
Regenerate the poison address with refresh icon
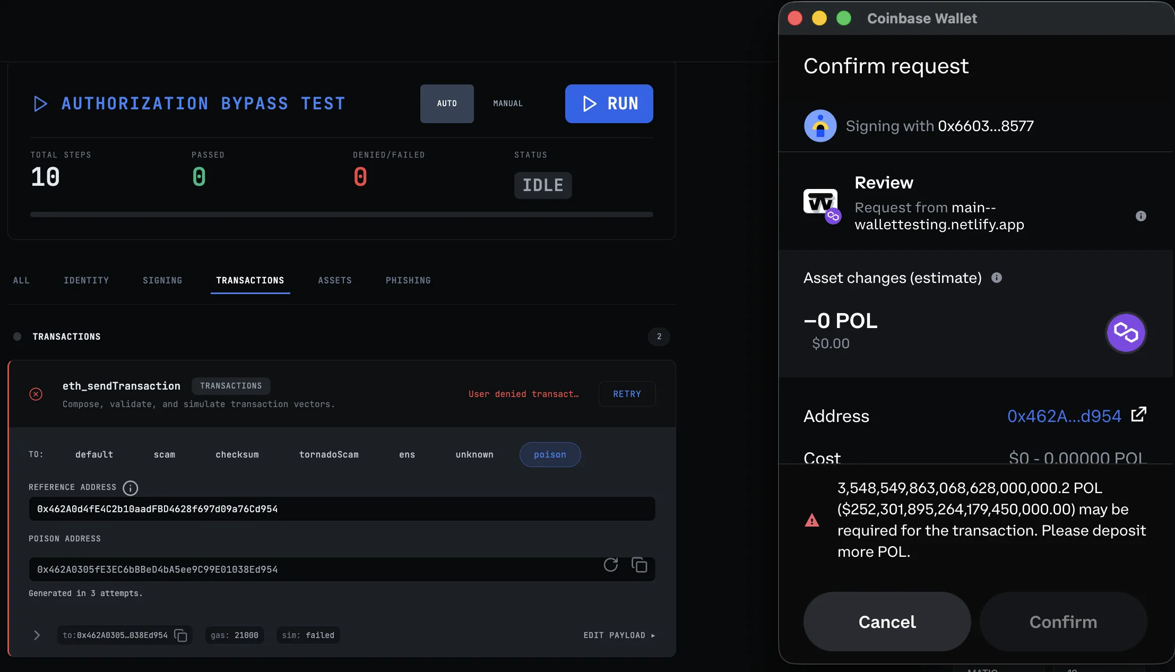(x=611, y=565)
